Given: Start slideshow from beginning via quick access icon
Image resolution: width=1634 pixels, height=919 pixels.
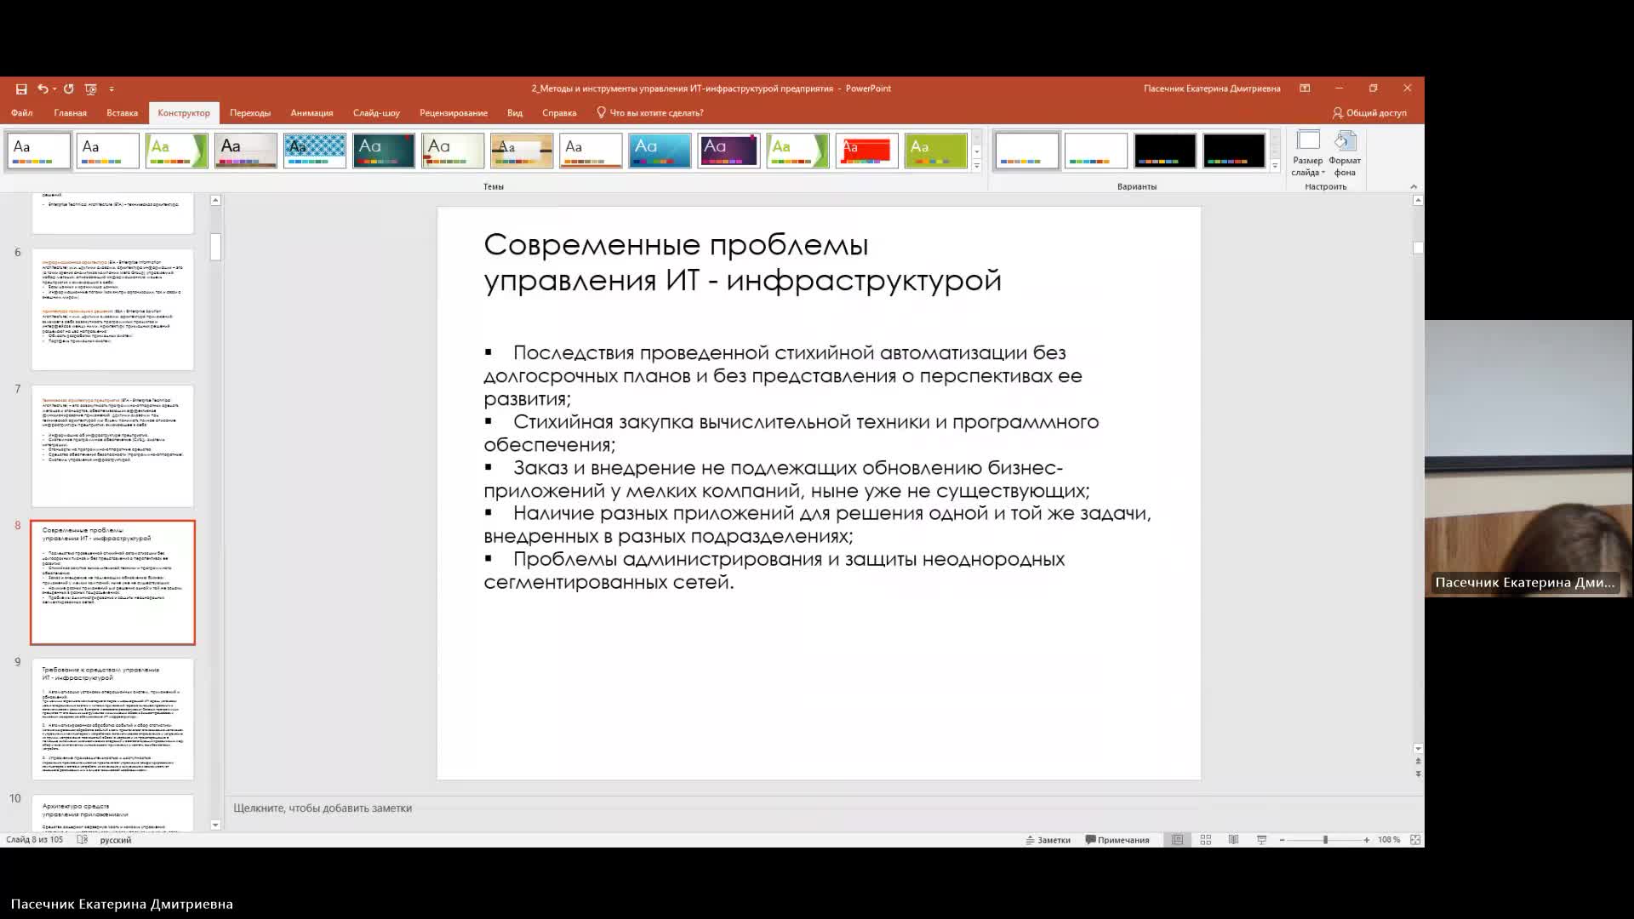Looking at the screenshot, I should click(x=91, y=88).
